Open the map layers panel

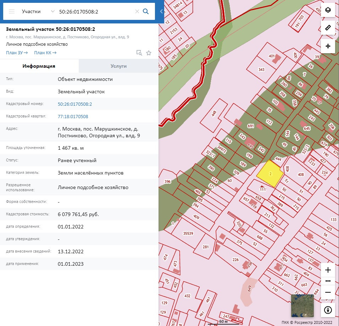pyautogui.click(x=328, y=10)
